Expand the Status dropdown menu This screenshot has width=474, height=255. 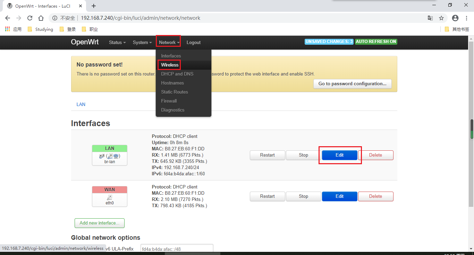click(x=117, y=42)
